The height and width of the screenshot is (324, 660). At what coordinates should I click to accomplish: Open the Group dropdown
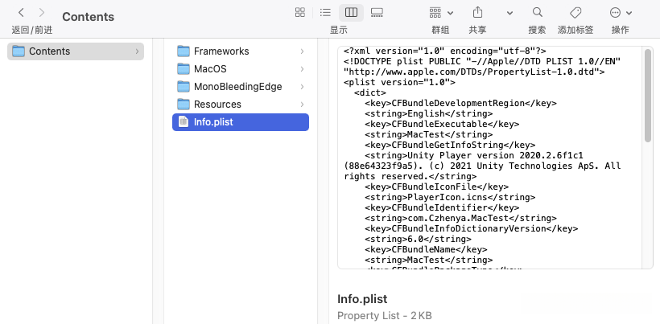(x=441, y=13)
